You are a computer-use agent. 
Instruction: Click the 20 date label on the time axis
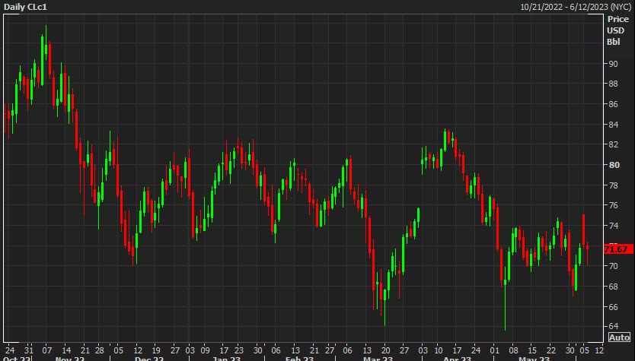pos(385,350)
